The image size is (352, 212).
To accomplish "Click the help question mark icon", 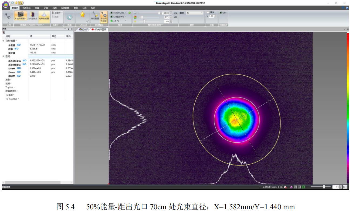I will tap(347, 8).
